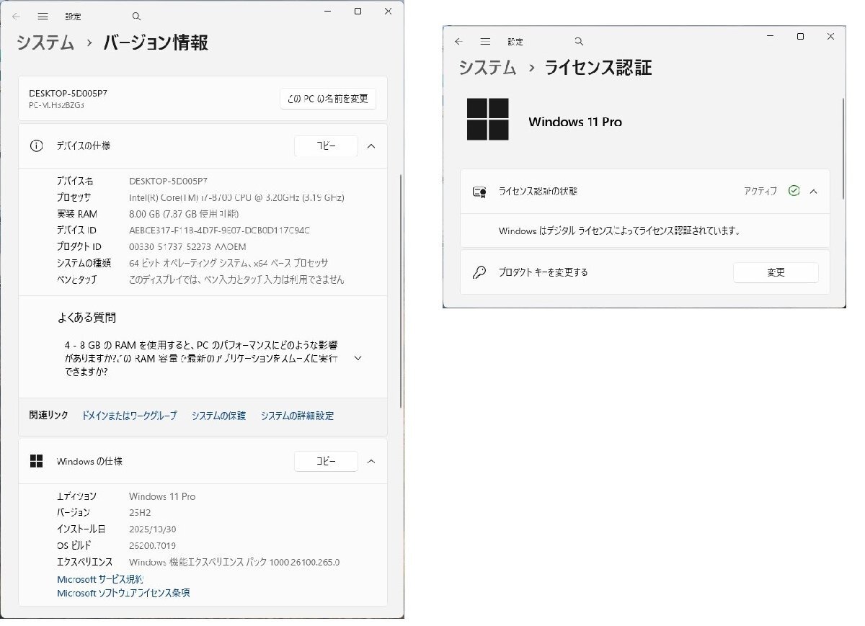Open システムの保護 from related links

[218, 415]
